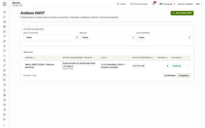Click the columns layout icon in the sidebar

4,105
